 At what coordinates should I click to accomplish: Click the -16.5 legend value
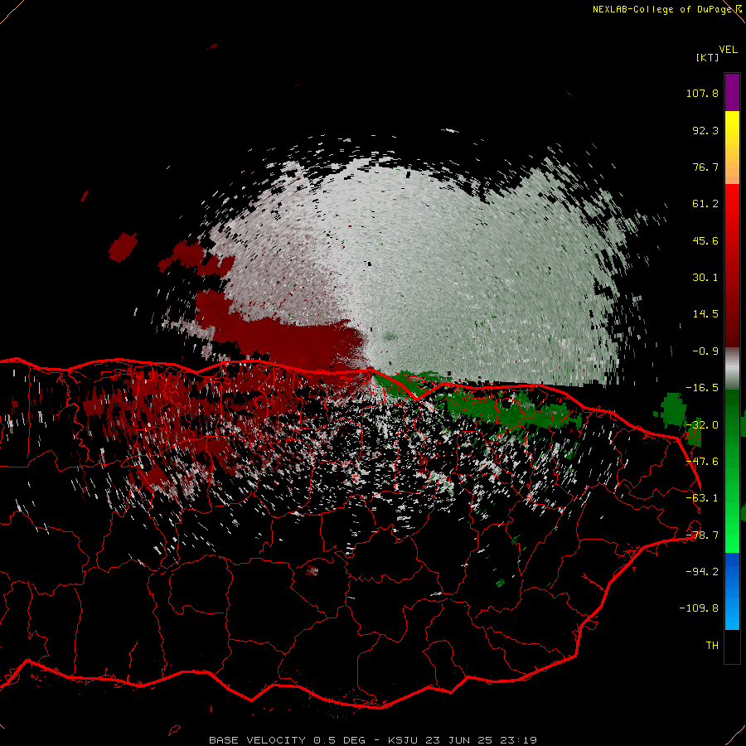702,388
